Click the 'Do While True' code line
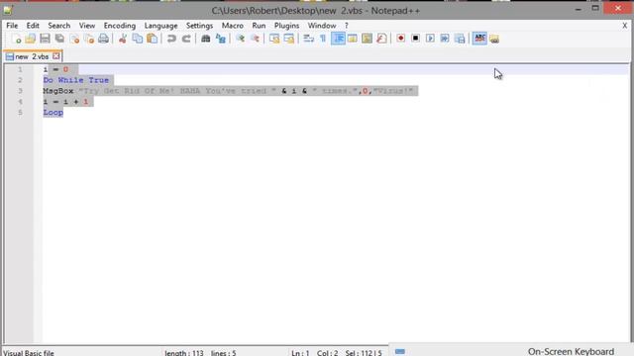 (76, 80)
